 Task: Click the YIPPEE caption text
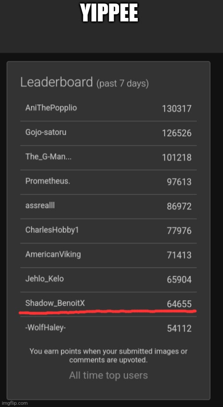point(109,13)
